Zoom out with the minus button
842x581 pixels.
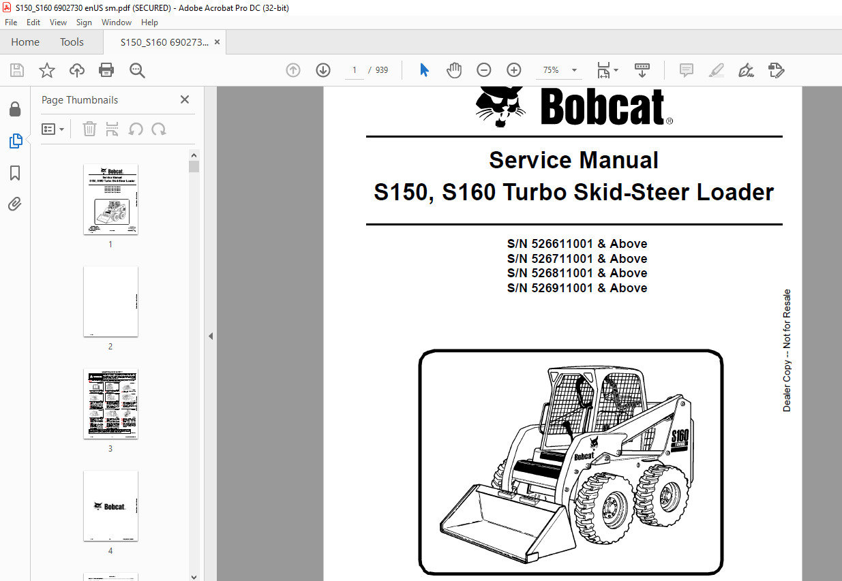(x=484, y=70)
